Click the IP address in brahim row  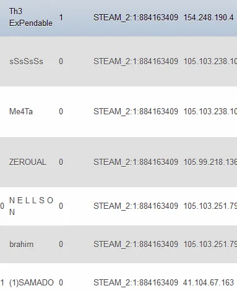click(210, 244)
